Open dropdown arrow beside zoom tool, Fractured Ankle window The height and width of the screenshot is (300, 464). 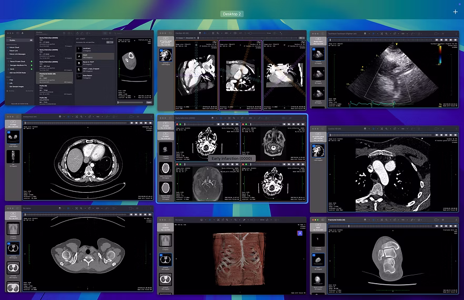(390, 220)
